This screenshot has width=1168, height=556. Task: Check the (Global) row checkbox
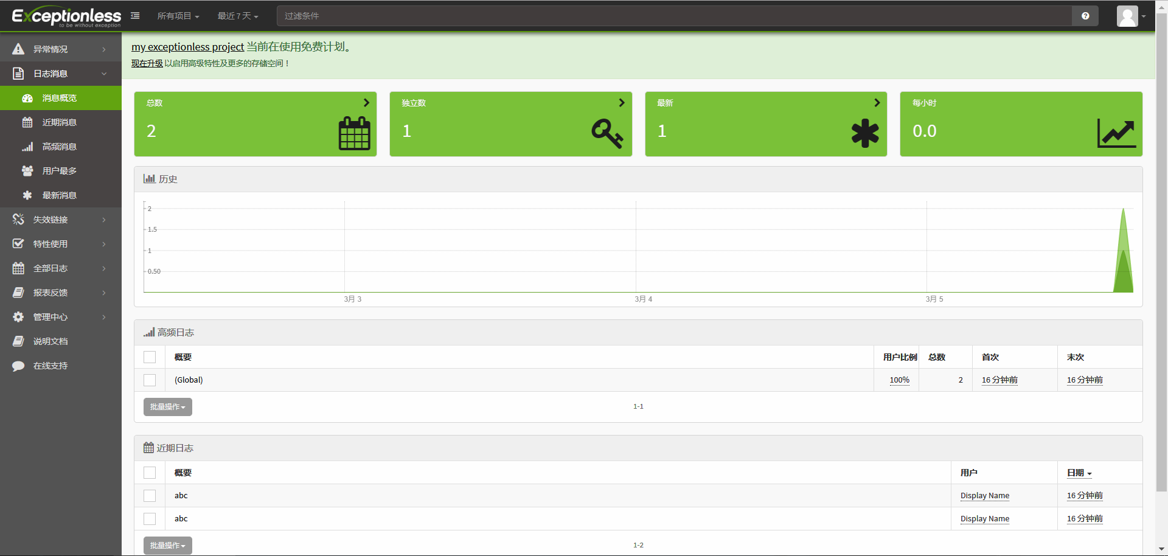[150, 380]
